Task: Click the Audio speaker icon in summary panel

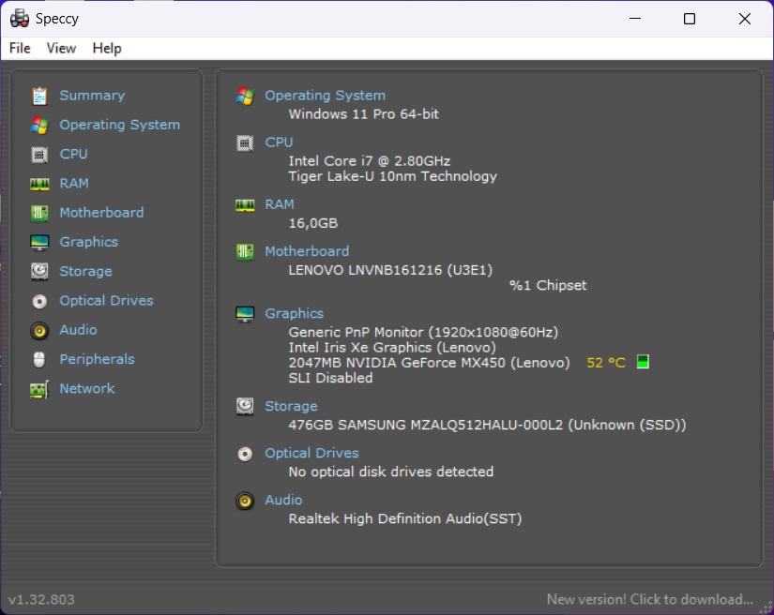Action: click(245, 501)
